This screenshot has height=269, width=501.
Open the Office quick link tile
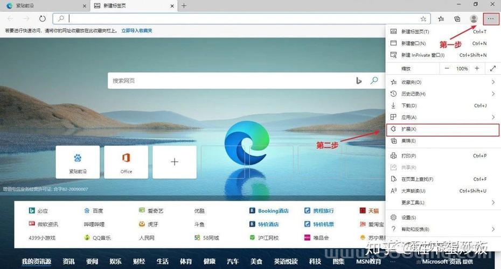(x=126, y=162)
